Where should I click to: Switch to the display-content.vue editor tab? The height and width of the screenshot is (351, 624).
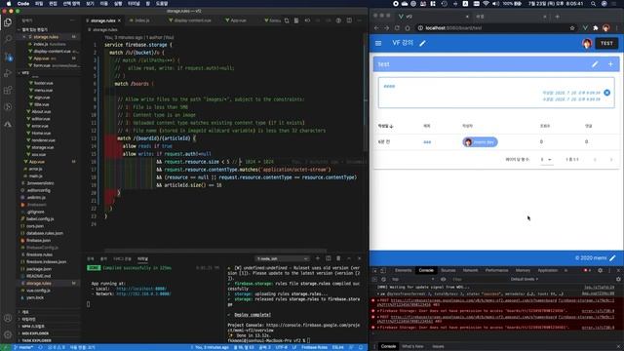(x=192, y=20)
